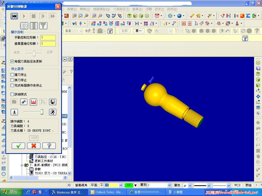Click the handle of the slider between the walking and running figures
262x196 pixels.
coord(42,112)
